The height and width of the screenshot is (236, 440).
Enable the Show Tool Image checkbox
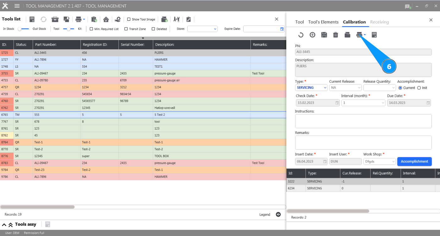129,19
